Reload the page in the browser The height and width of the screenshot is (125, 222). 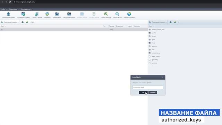[x=10, y=2]
